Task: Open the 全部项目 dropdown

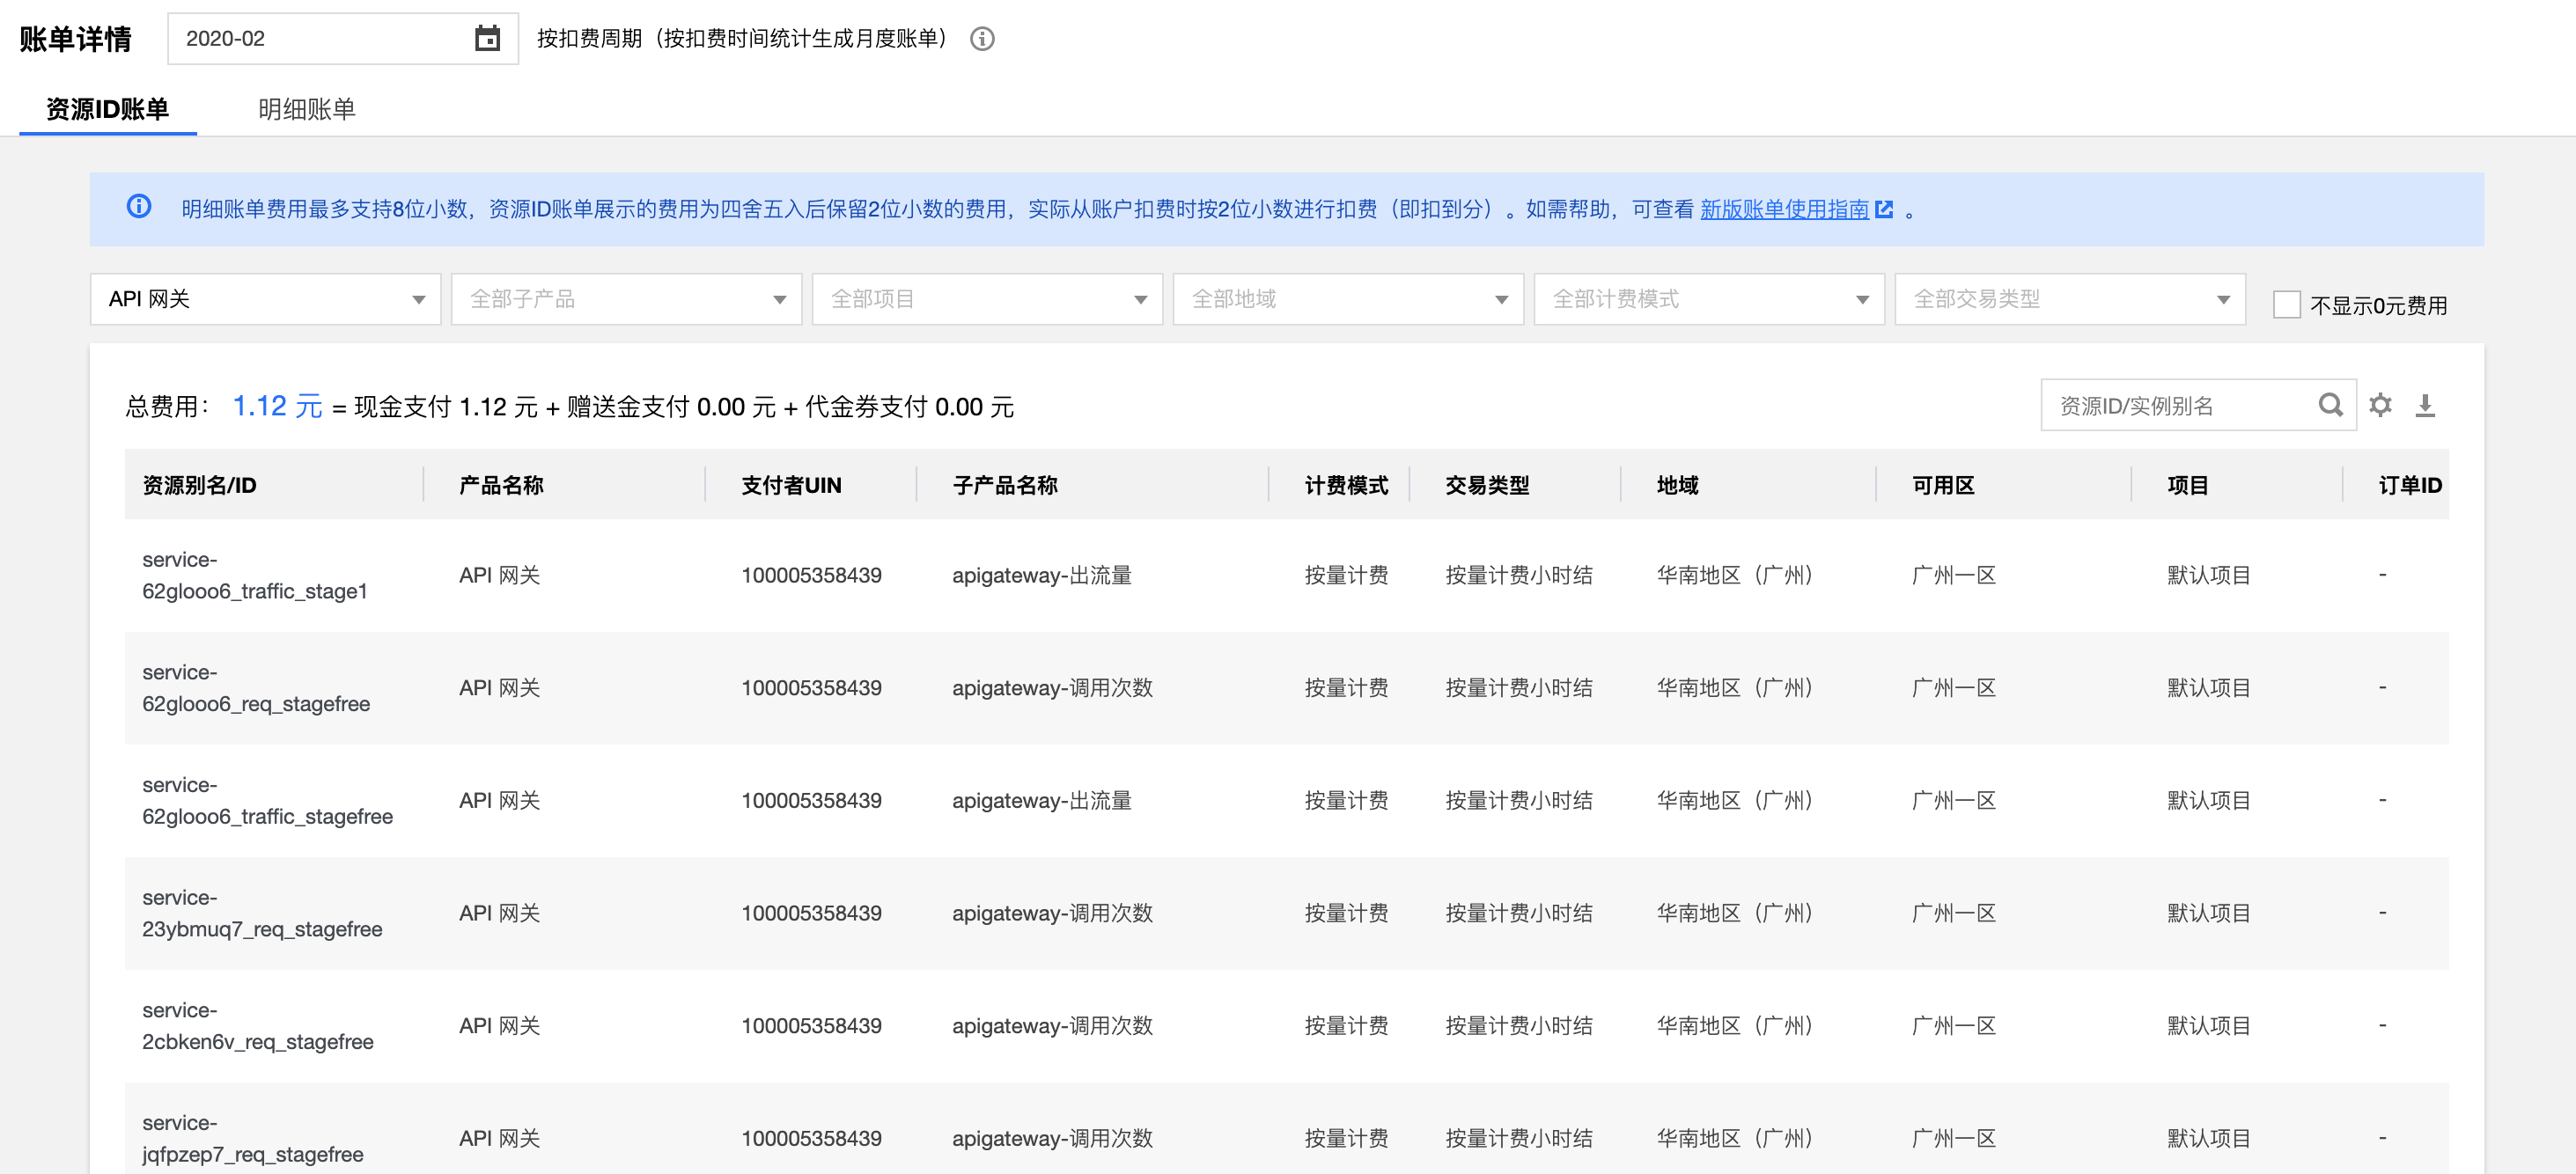Action: click(987, 299)
